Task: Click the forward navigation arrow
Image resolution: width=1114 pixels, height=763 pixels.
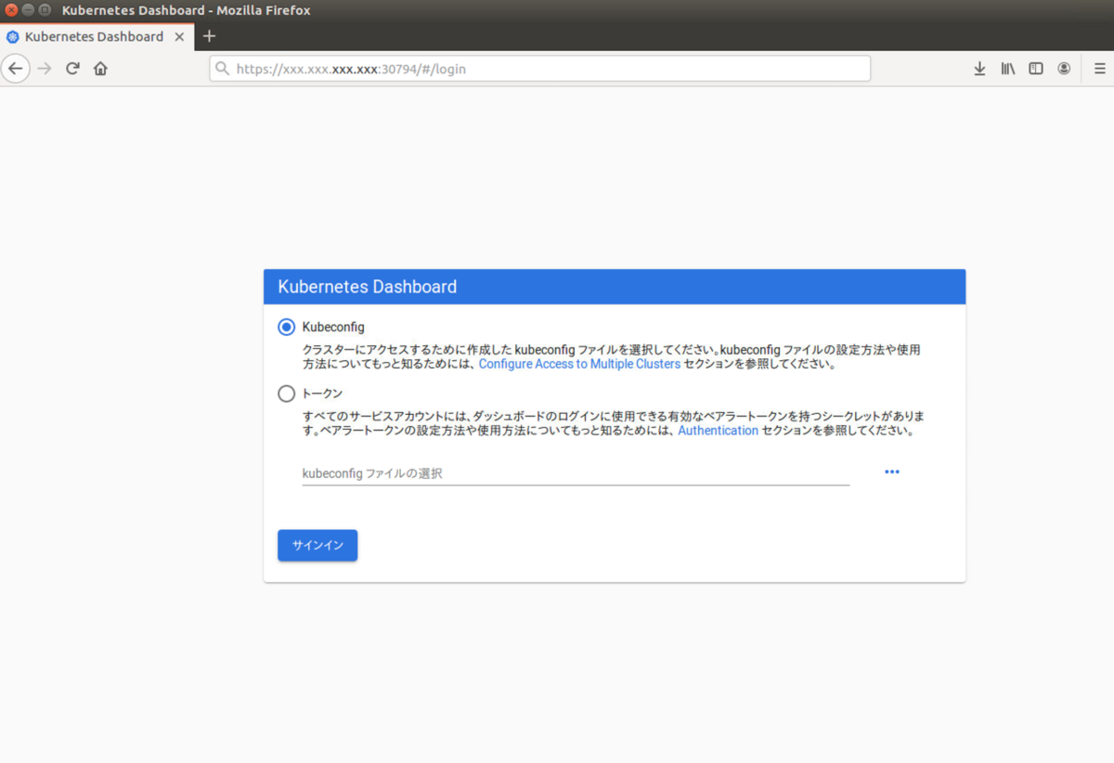Action: (x=44, y=69)
